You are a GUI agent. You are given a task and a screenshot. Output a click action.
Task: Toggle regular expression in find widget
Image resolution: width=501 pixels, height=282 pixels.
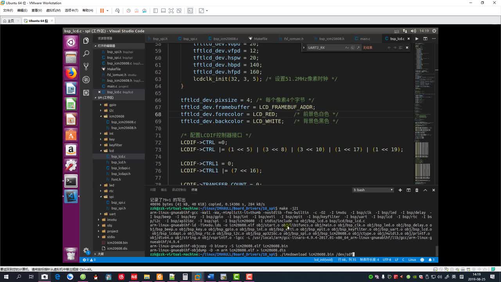[x=358, y=47]
